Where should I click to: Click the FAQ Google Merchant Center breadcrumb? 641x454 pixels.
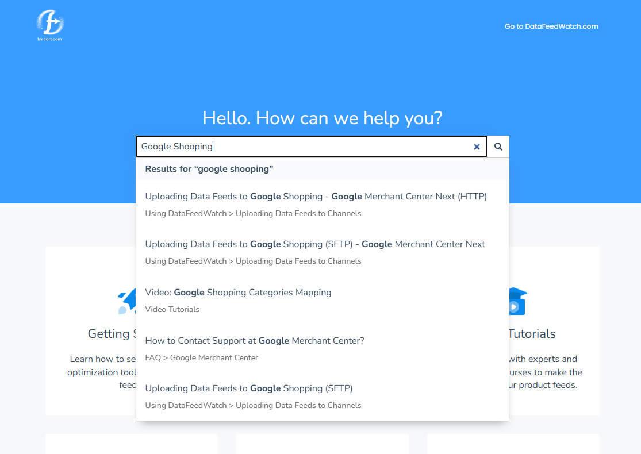point(201,357)
